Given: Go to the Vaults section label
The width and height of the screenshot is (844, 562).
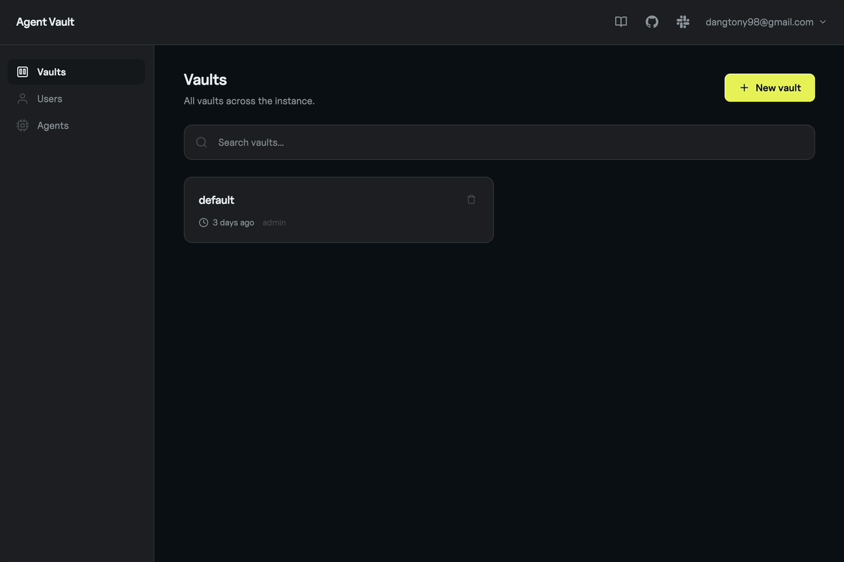Looking at the screenshot, I should click(51, 72).
